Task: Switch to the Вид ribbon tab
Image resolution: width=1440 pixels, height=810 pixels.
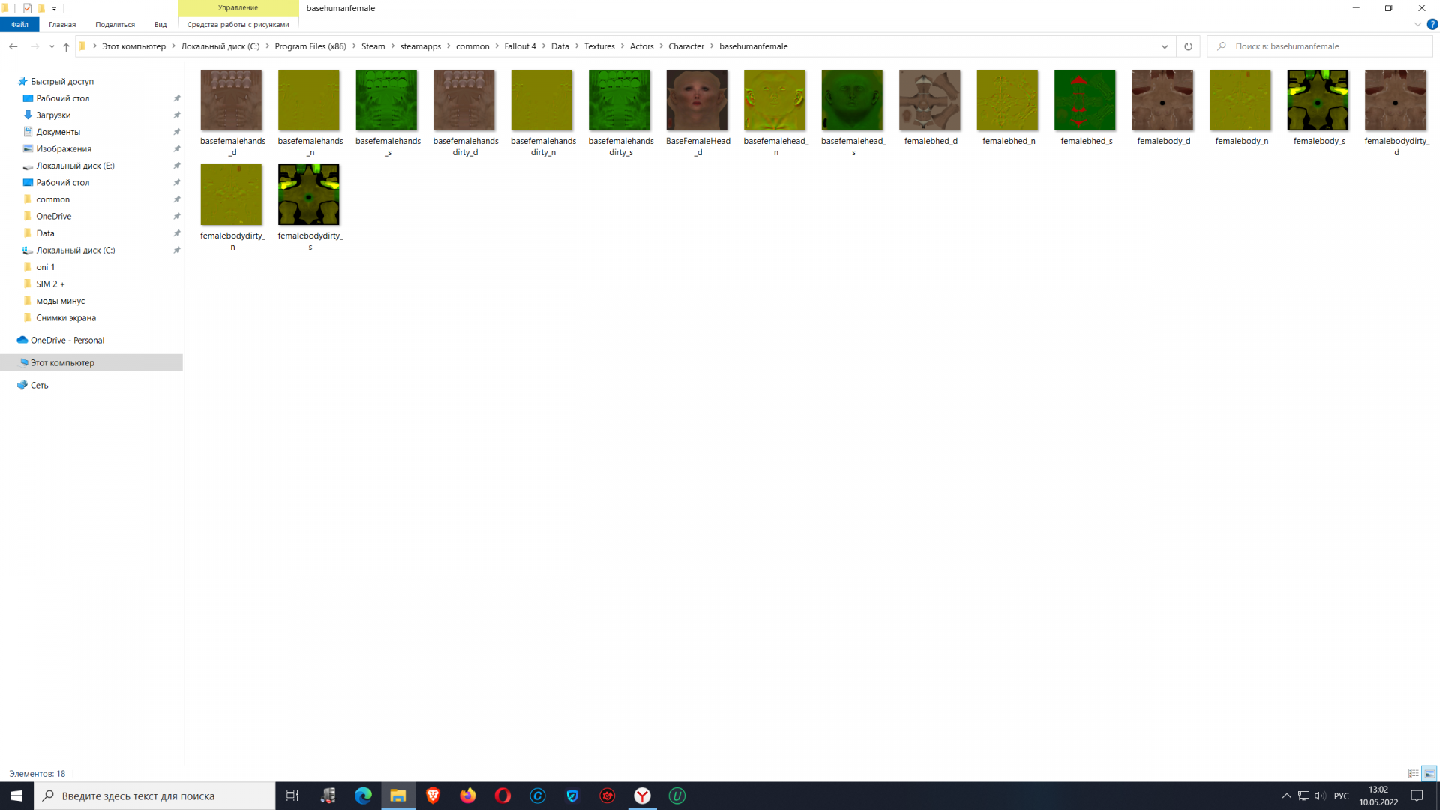Action: click(x=160, y=25)
